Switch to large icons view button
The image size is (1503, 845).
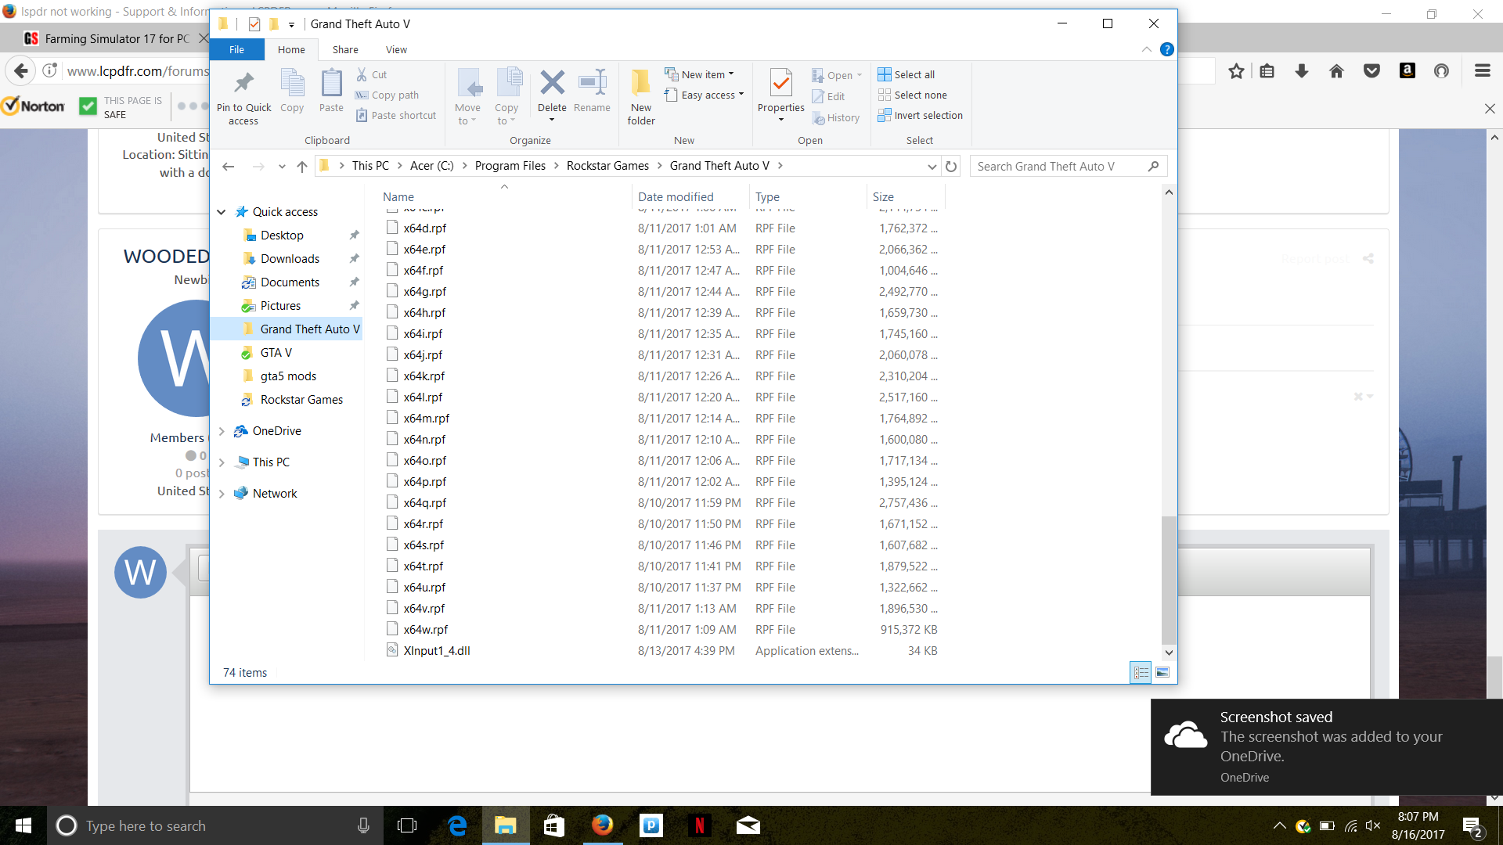[x=1162, y=672]
